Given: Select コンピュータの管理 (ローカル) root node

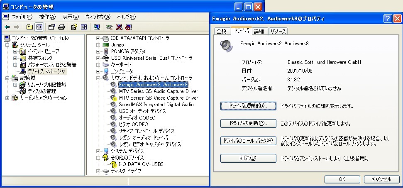Looking at the screenshot, I should point(40,38).
